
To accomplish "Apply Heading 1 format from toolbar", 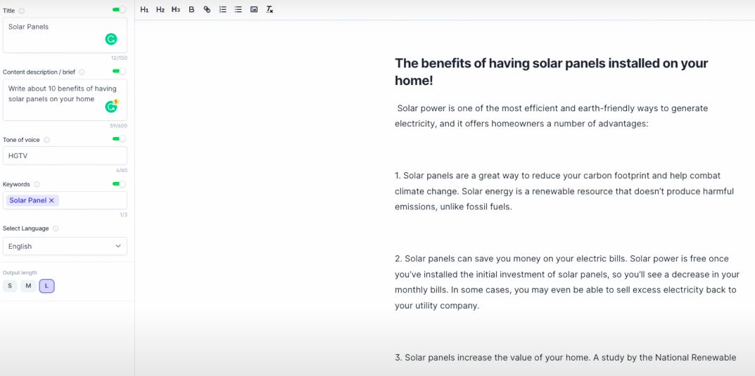I will (x=144, y=9).
